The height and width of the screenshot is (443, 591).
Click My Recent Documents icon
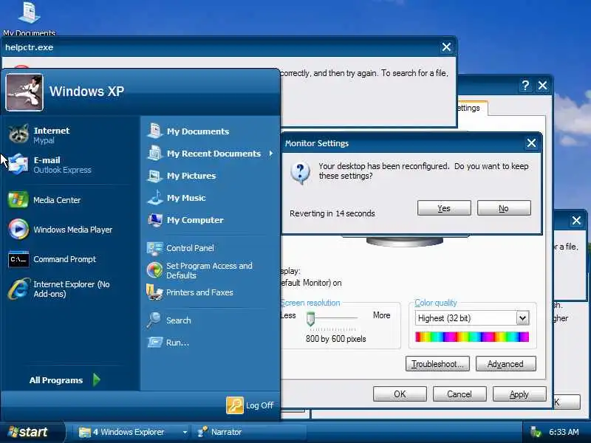154,153
